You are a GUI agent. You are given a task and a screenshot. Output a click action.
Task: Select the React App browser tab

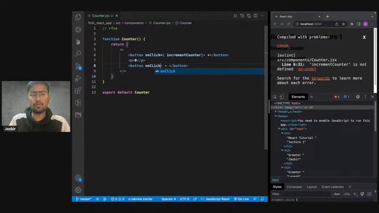click(x=297, y=17)
